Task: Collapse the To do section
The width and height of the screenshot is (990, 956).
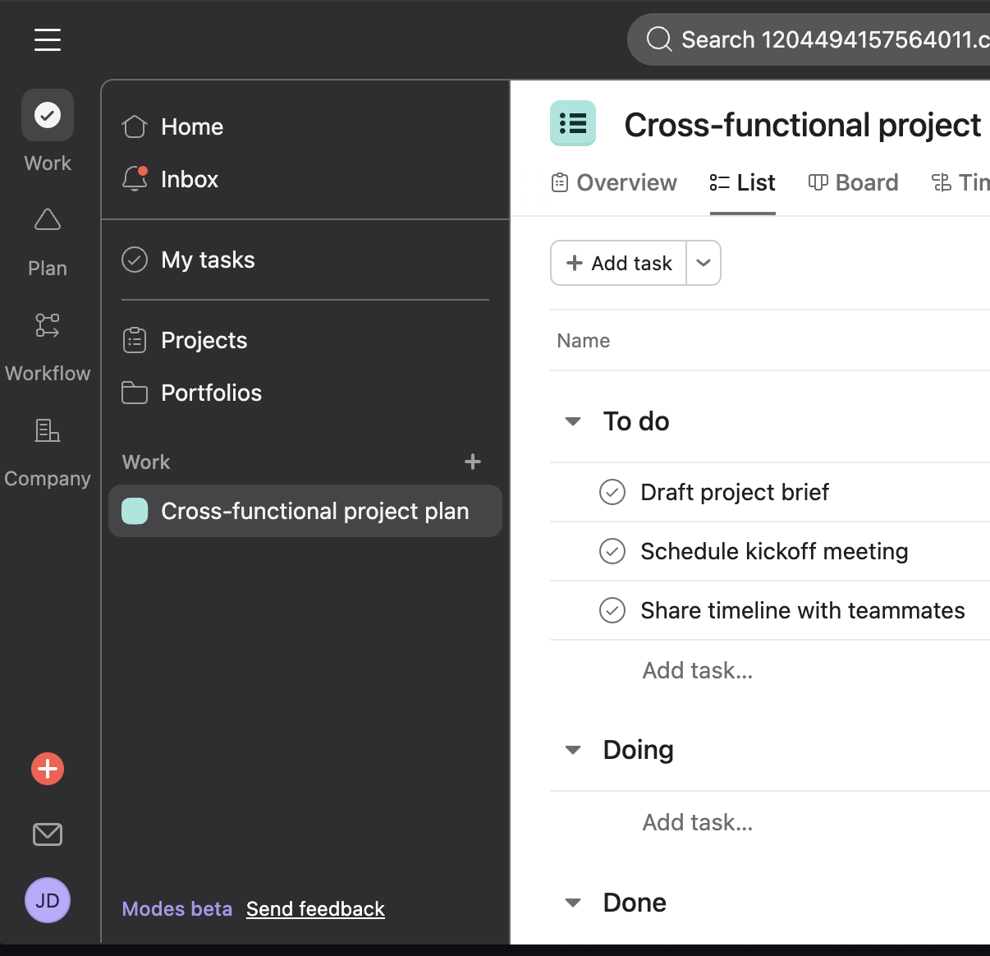Action: click(573, 421)
